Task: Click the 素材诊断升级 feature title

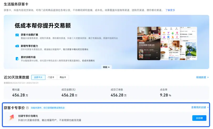Action: (28, 57)
